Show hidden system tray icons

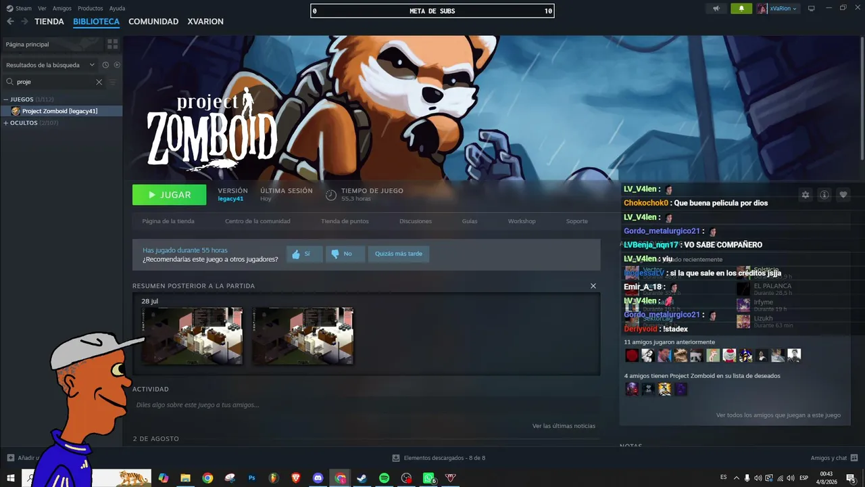click(737, 478)
